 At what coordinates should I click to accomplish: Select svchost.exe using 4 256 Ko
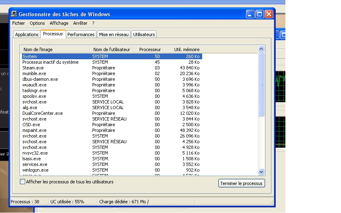coord(112,142)
